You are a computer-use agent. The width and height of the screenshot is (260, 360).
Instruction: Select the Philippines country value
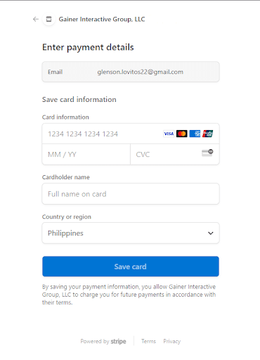65,233
